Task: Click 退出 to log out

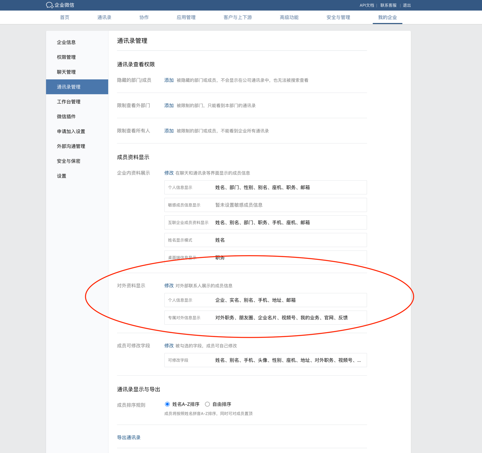Action: pos(407,5)
